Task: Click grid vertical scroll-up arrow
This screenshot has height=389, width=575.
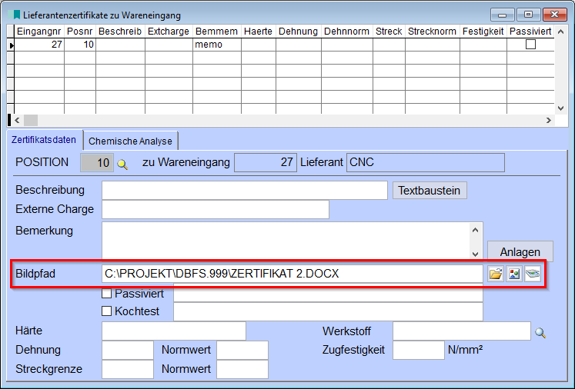Action: (x=560, y=32)
